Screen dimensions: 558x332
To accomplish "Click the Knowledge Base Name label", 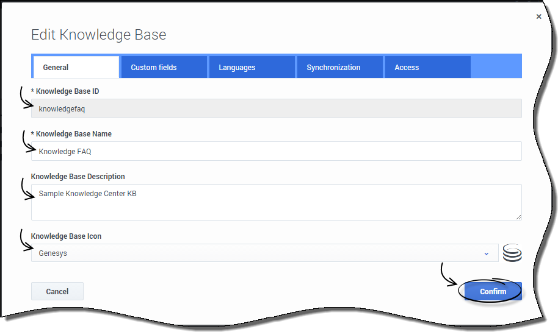I will pos(73,134).
